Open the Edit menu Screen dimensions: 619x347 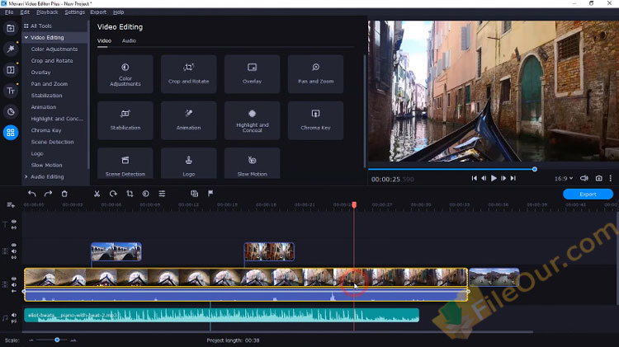[25, 12]
